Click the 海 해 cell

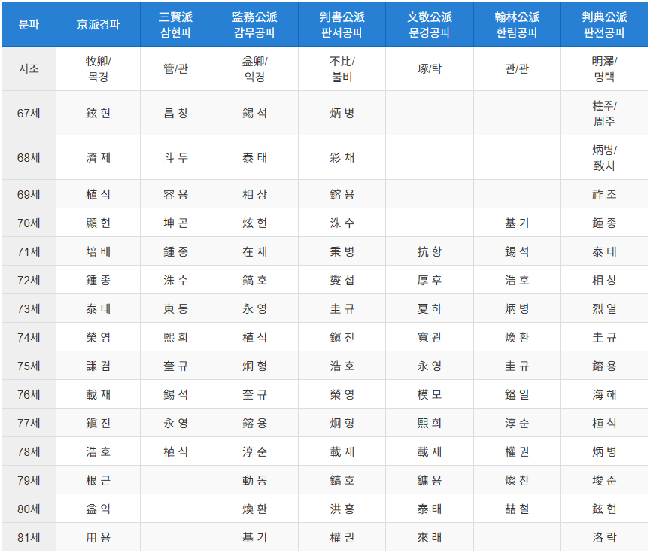pos(604,394)
